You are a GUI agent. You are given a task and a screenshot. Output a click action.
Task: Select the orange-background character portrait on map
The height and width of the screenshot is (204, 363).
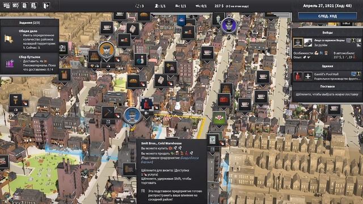click(106, 49)
